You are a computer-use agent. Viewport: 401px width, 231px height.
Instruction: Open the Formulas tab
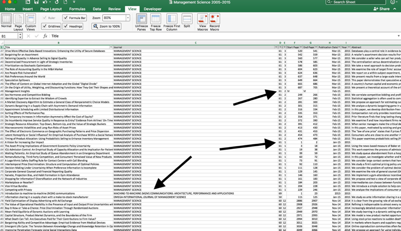pyautogui.click(x=77, y=9)
